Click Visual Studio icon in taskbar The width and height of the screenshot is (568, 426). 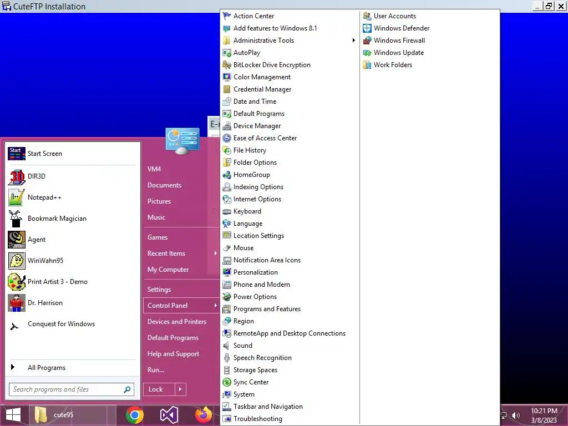169,415
